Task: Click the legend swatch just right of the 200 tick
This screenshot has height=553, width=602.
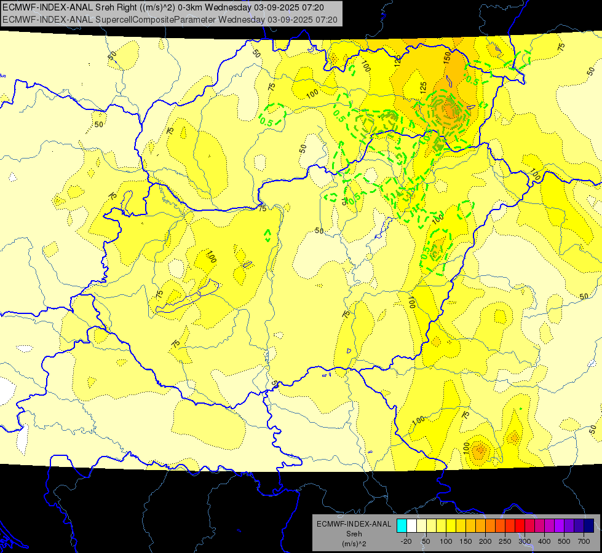Action: click(x=491, y=525)
